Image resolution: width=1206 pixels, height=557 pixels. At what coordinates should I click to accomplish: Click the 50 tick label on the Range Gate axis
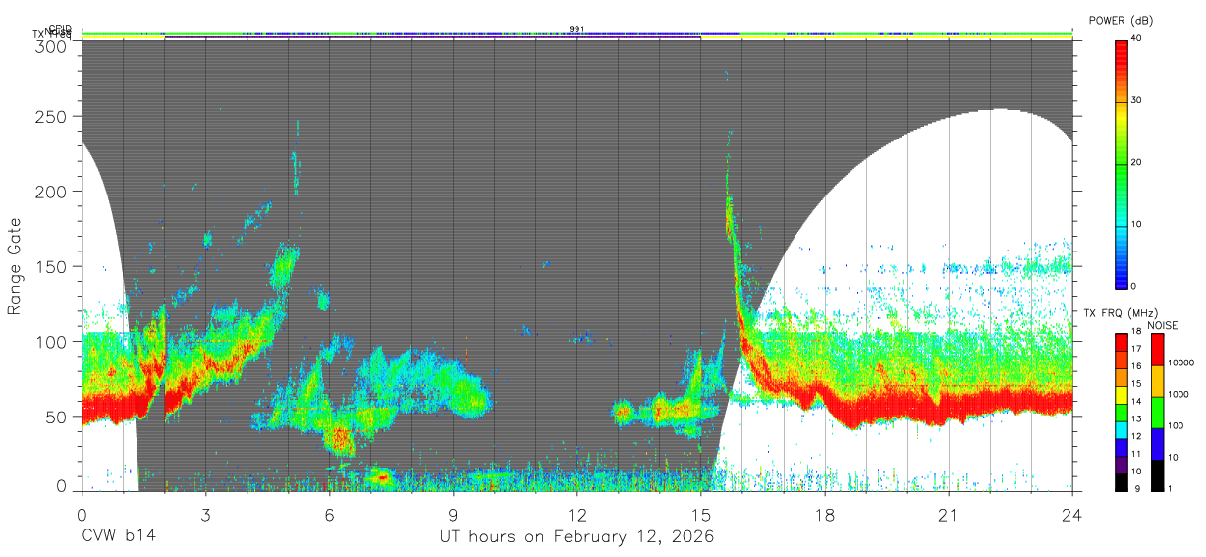pyautogui.click(x=57, y=416)
